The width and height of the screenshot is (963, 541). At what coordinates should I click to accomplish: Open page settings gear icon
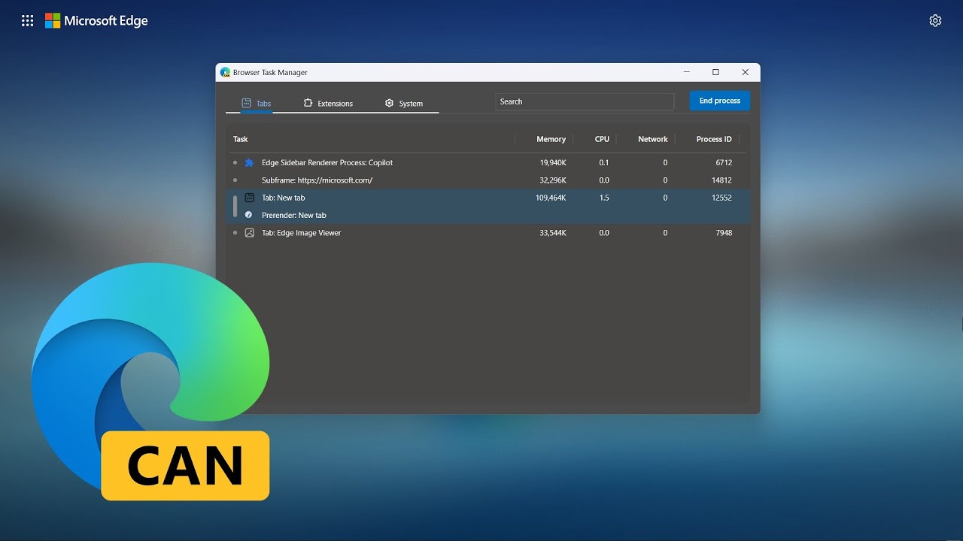tap(935, 21)
